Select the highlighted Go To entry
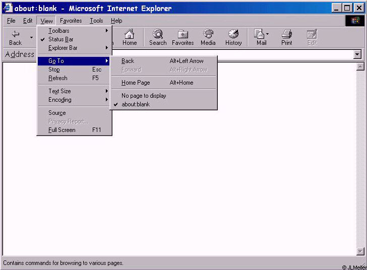367x270 pixels. tap(74, 61)
